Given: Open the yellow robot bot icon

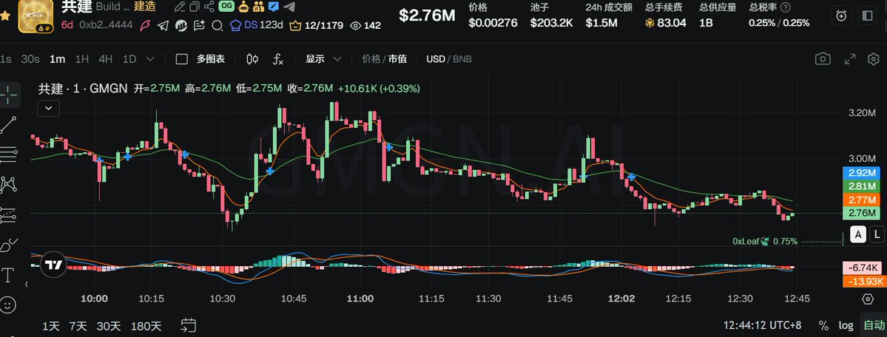Looking at the screenshot, I should tap(244, 7).
